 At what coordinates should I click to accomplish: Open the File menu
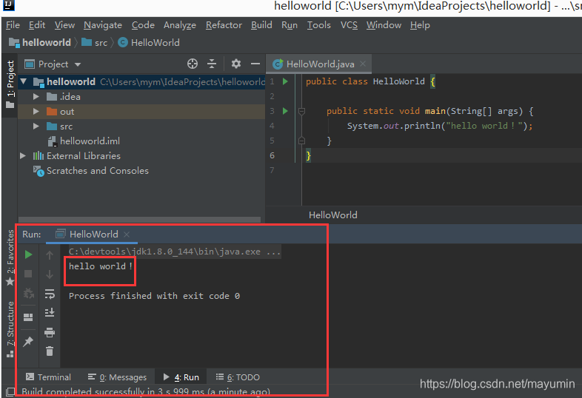13,25
